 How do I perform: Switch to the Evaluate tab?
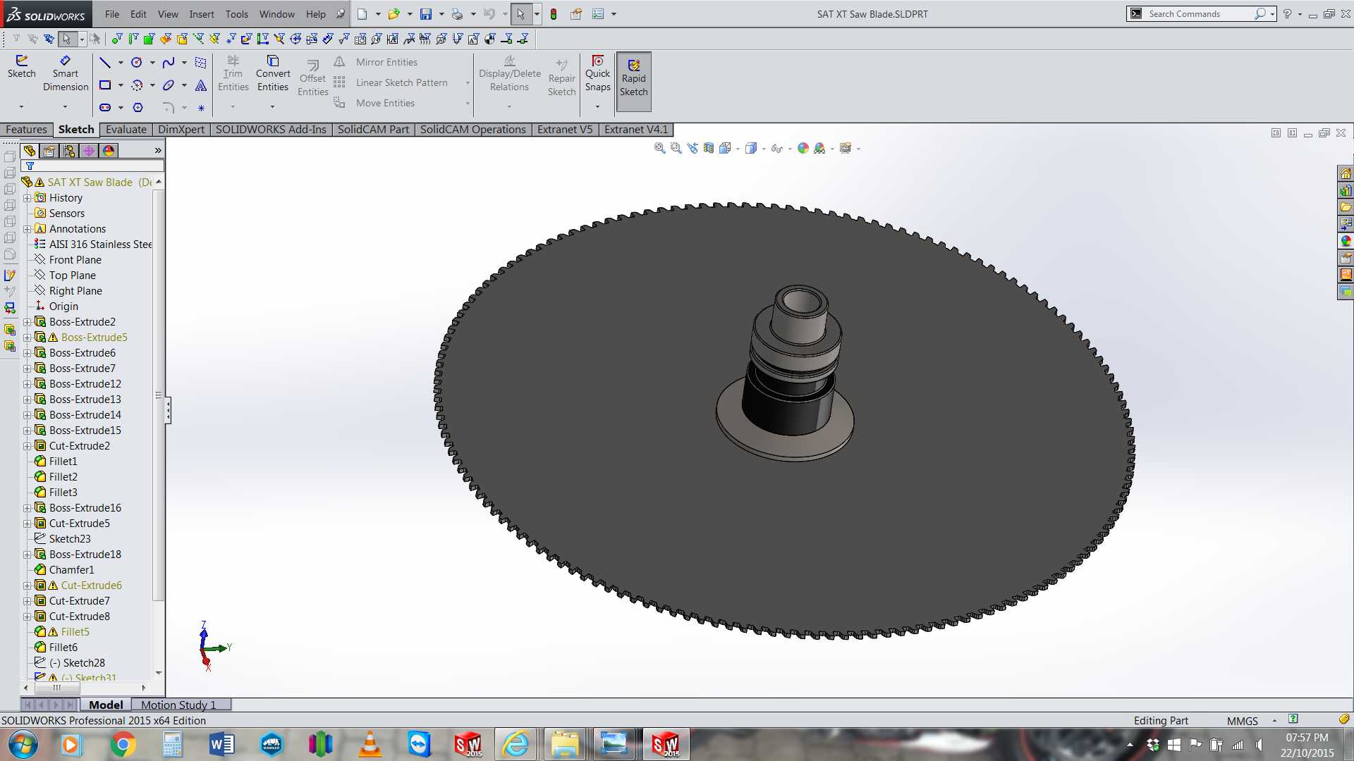tap(126, 130)
